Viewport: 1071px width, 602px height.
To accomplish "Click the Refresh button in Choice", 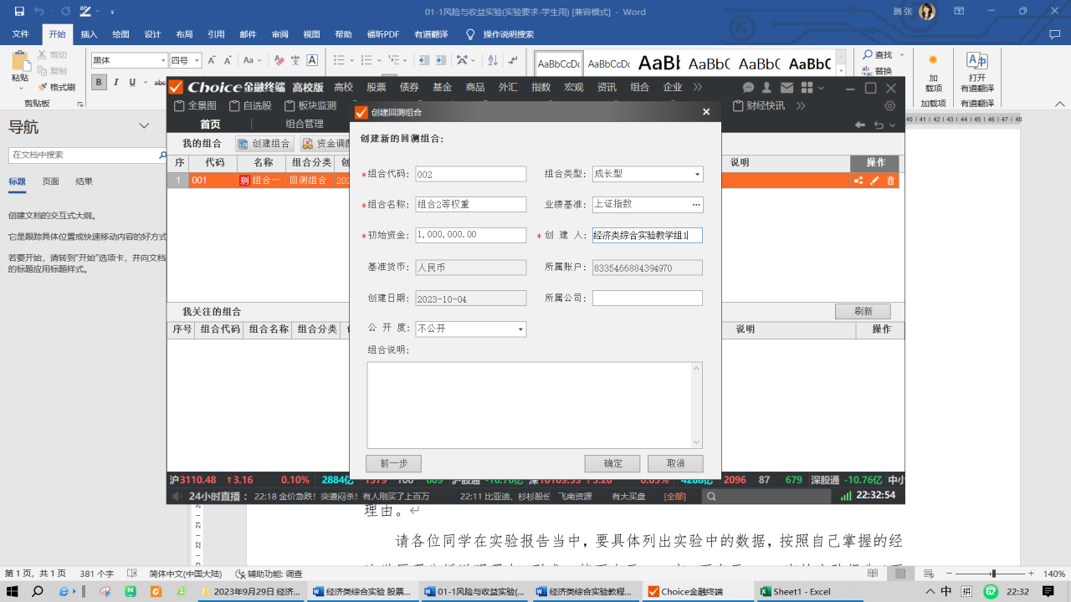I will (863, 311).
